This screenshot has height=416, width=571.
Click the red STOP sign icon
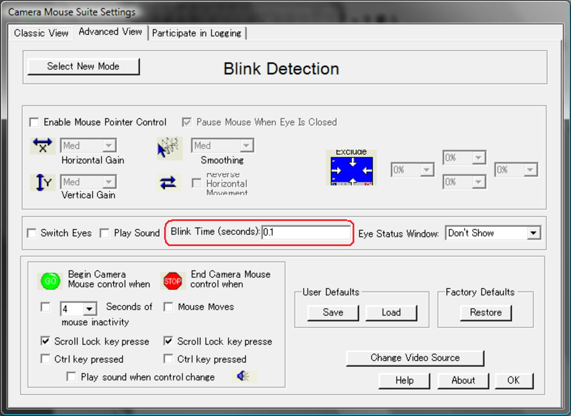(172, 281)
